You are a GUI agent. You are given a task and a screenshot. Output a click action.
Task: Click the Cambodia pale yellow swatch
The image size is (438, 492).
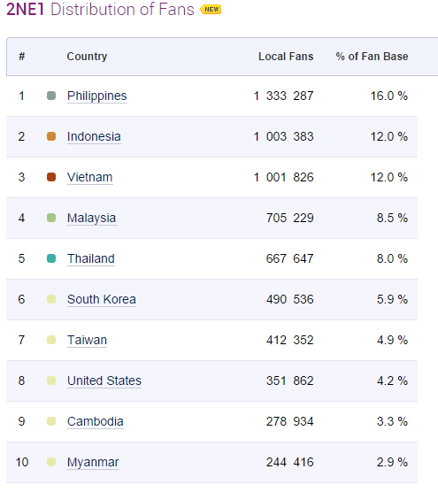click(51, 421)
